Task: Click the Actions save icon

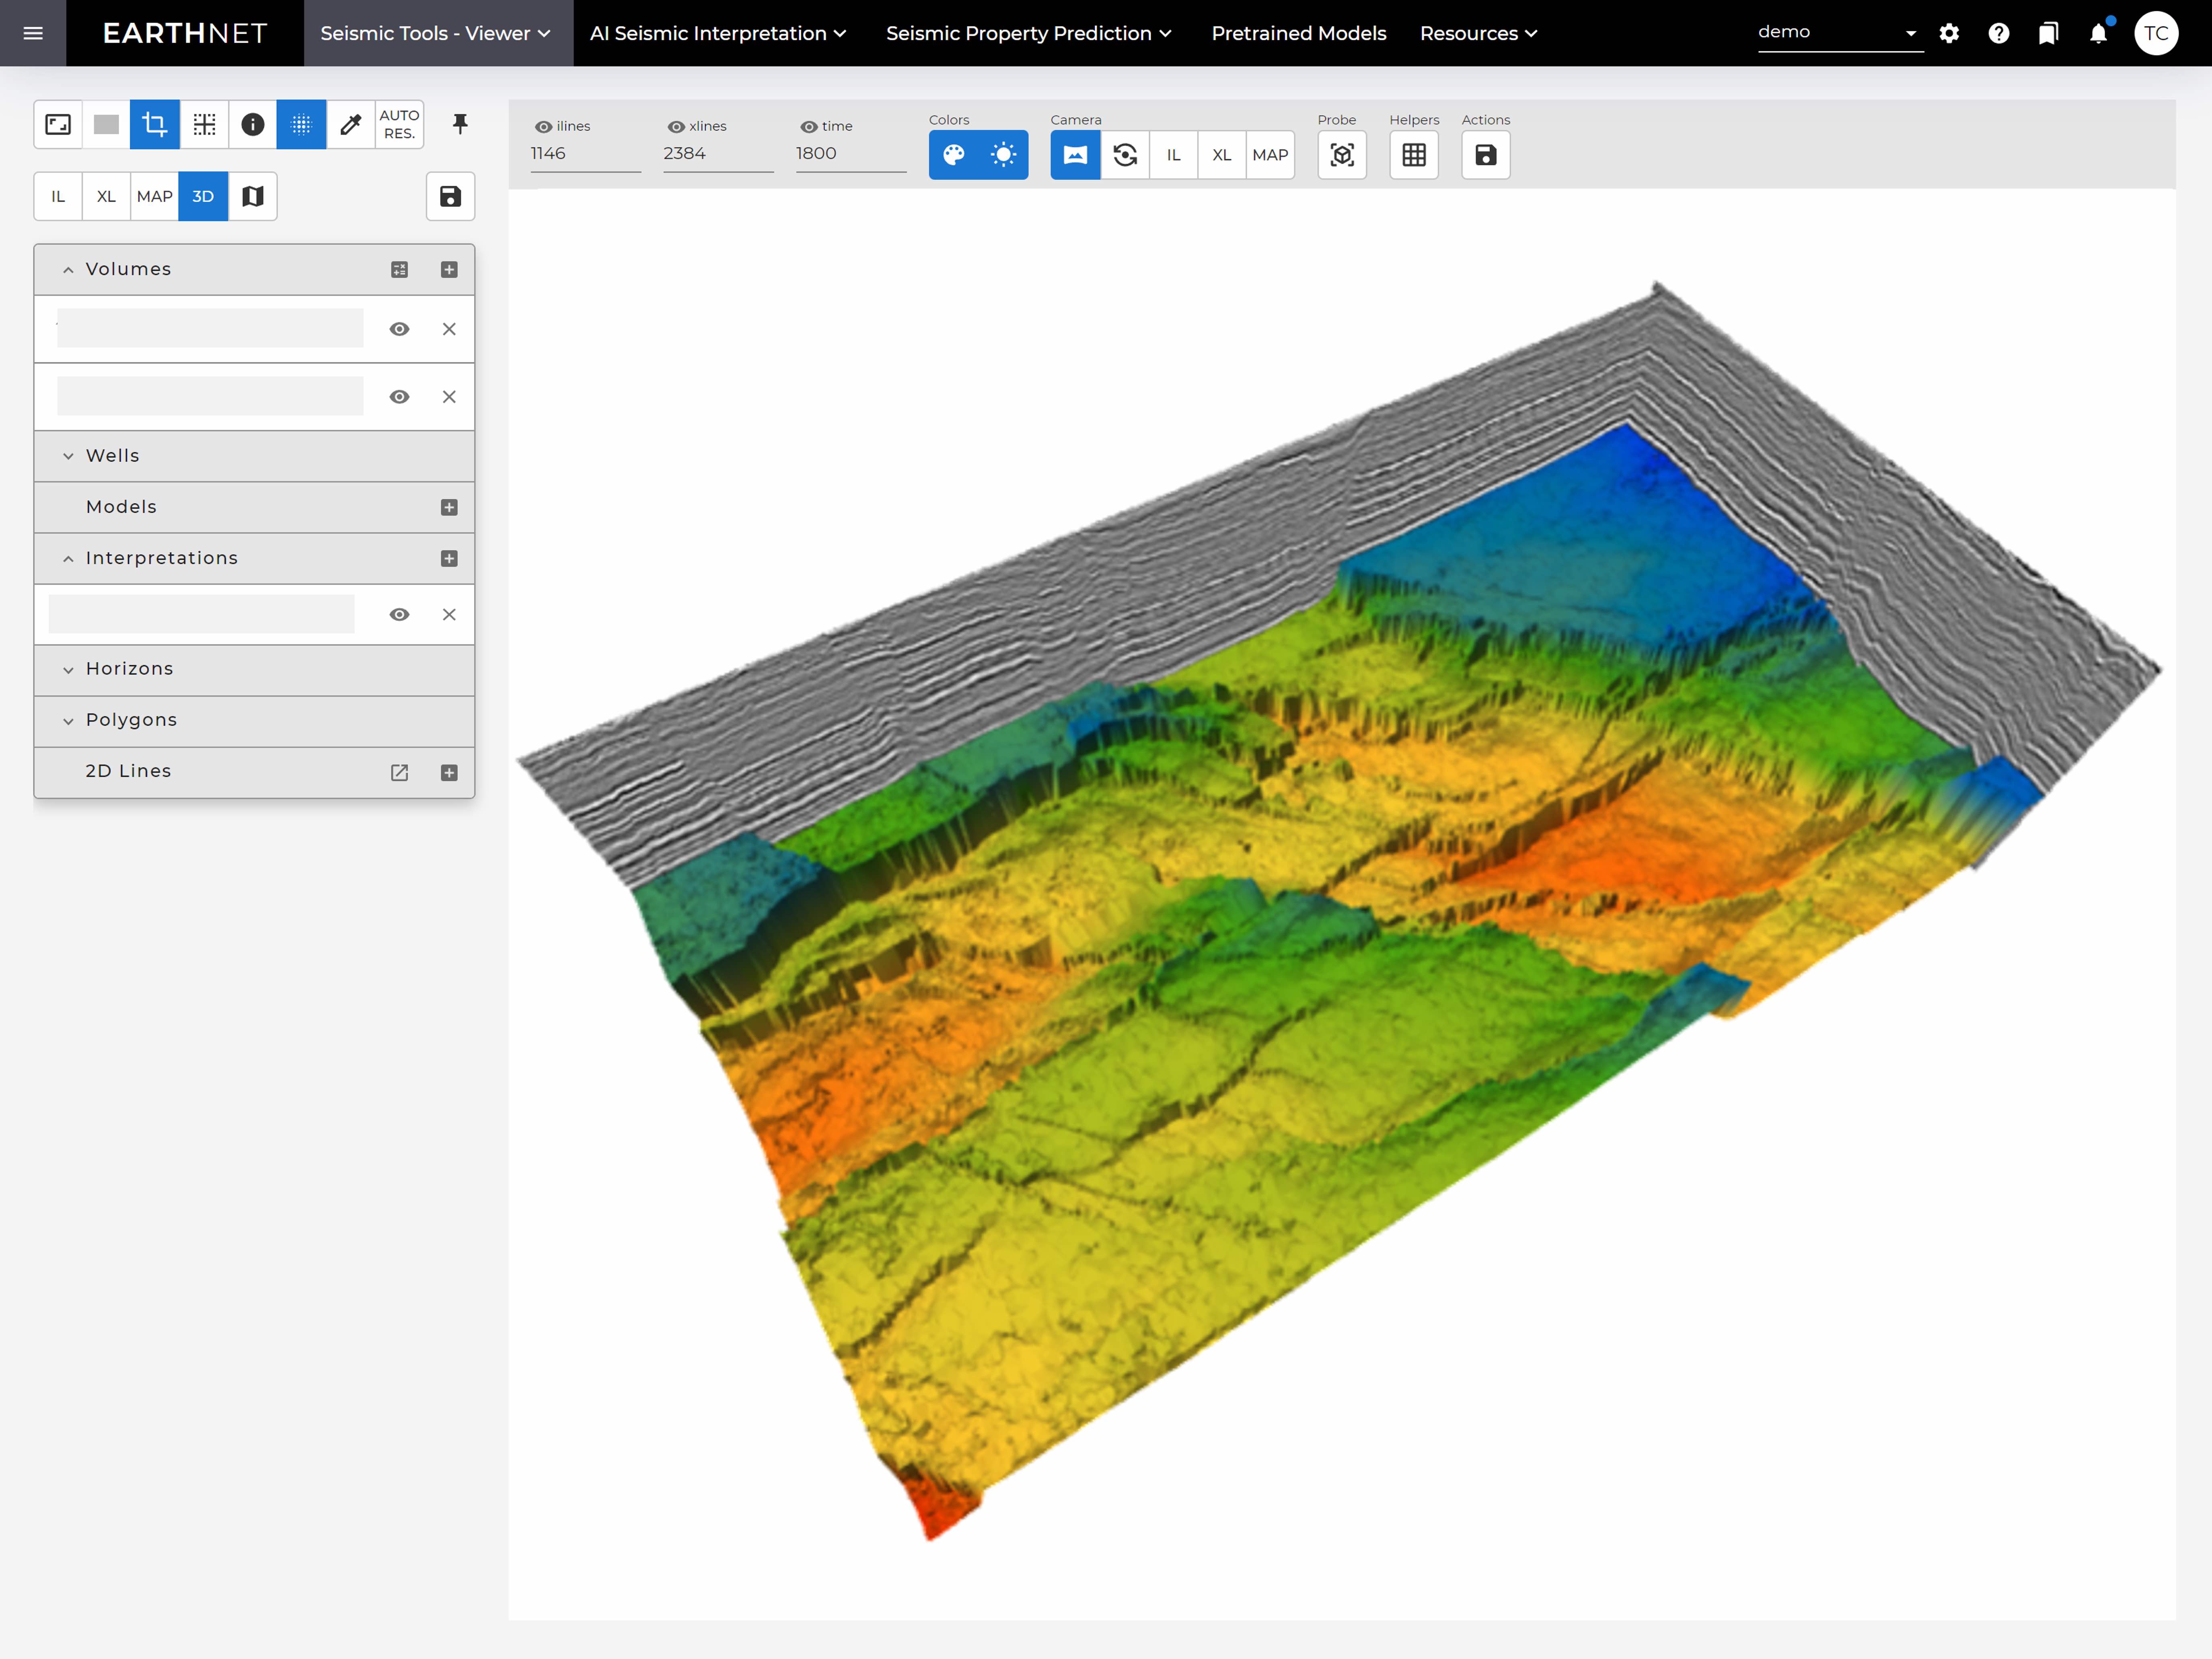Action: click(1486, 155)
